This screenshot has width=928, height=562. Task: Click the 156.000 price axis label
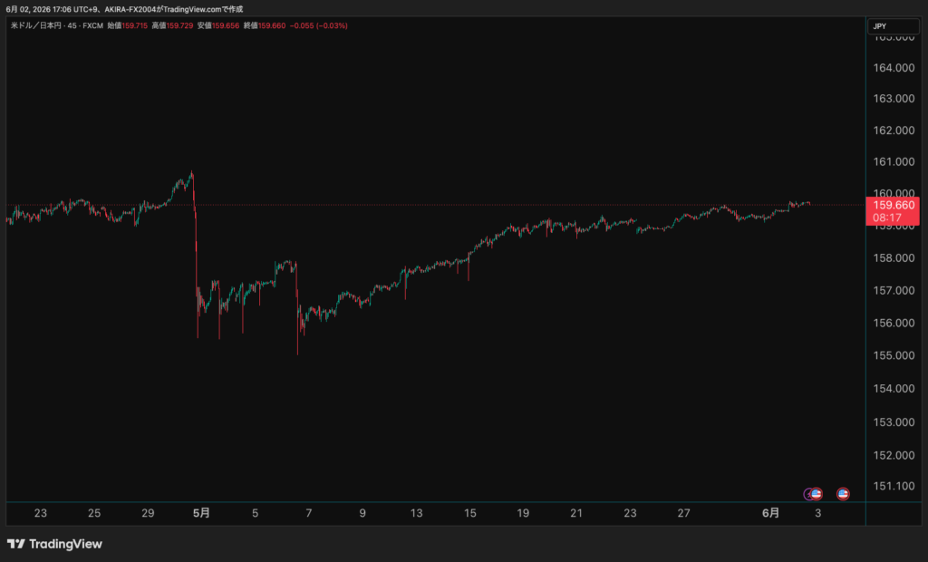click(x=894, y=324)
